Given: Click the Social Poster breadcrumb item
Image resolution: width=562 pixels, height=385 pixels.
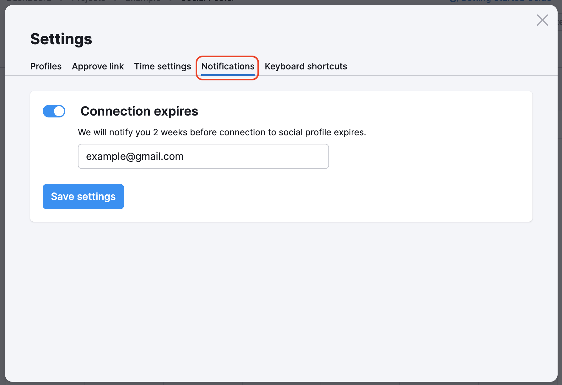Looking at the screenshot, I should pos(207,1).
